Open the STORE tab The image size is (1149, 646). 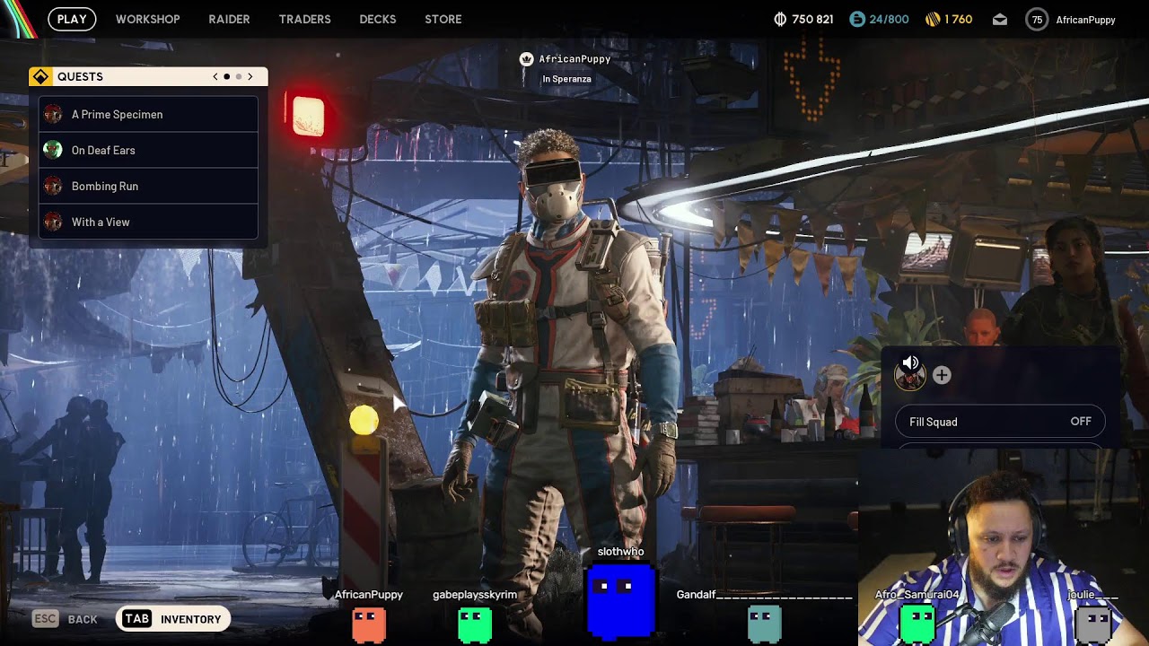coord(443,19)
